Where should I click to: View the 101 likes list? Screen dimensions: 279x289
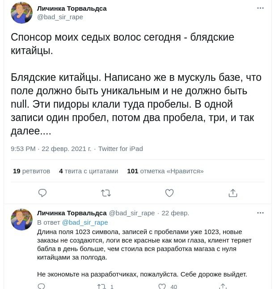click(x=165, y=171)
